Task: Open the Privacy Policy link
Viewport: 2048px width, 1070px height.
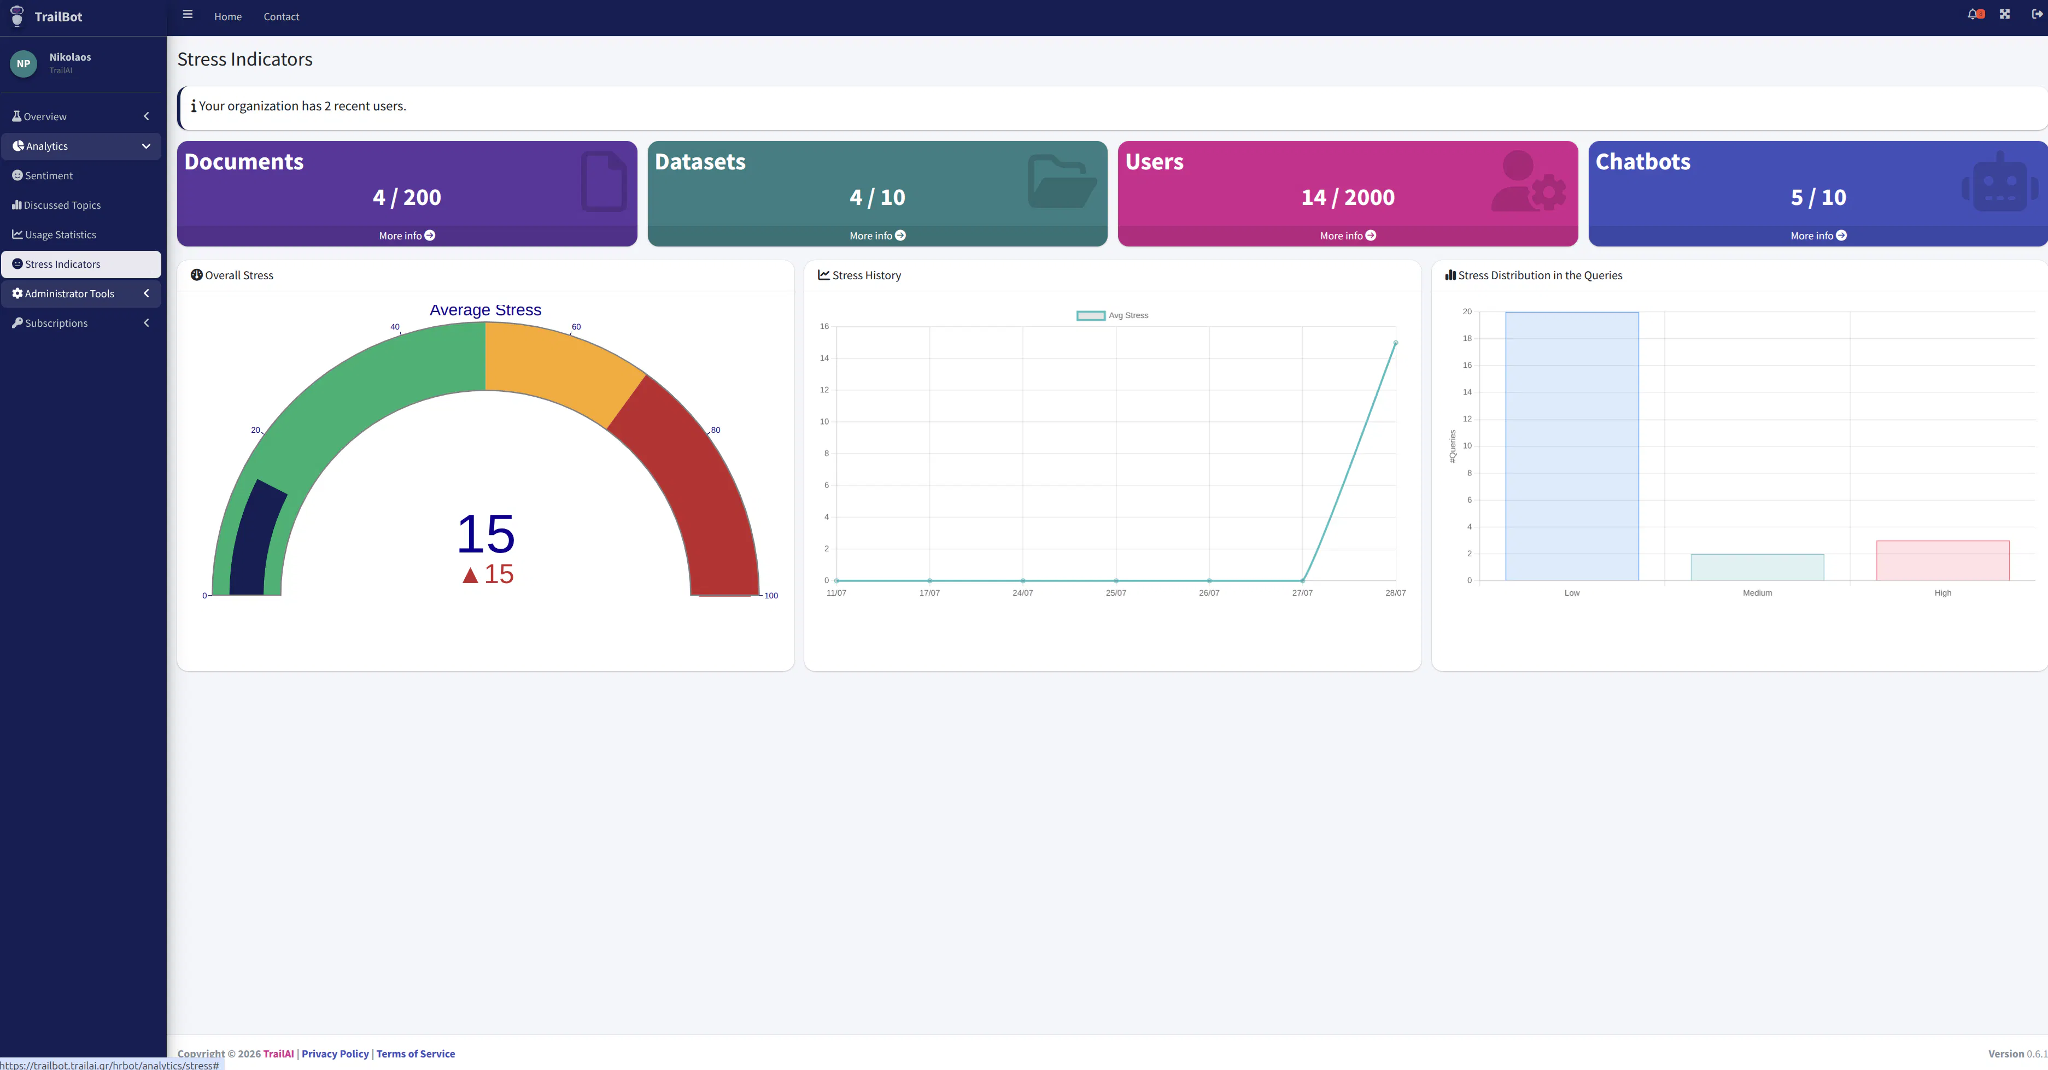Action: 336,1053
